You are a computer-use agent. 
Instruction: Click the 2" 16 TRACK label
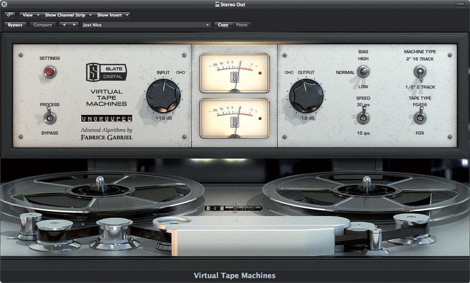click(x=420, y=59)
